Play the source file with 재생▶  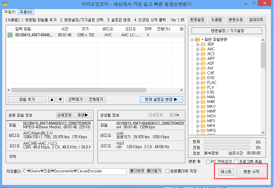coord(83,115)
